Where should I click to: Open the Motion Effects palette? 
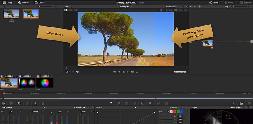coord(35,103)
